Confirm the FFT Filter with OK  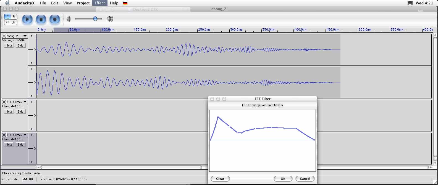click(283, 179)
